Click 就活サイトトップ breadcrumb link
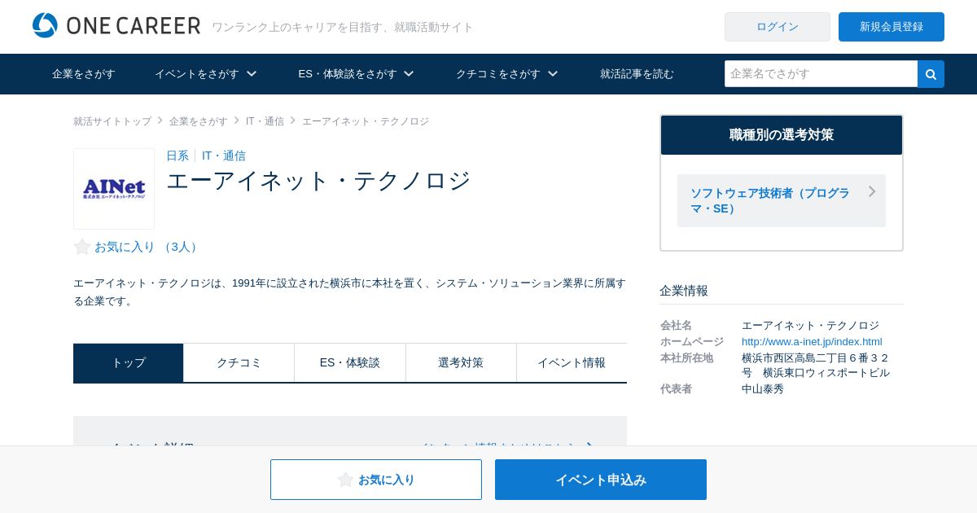The width and height of the screenshot is (977, 513). 112,121
